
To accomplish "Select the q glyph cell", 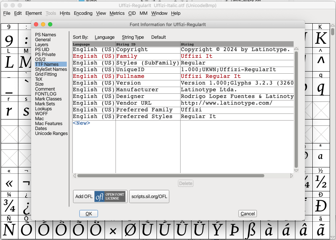I will pyautogui.click(x=321, y=87).
